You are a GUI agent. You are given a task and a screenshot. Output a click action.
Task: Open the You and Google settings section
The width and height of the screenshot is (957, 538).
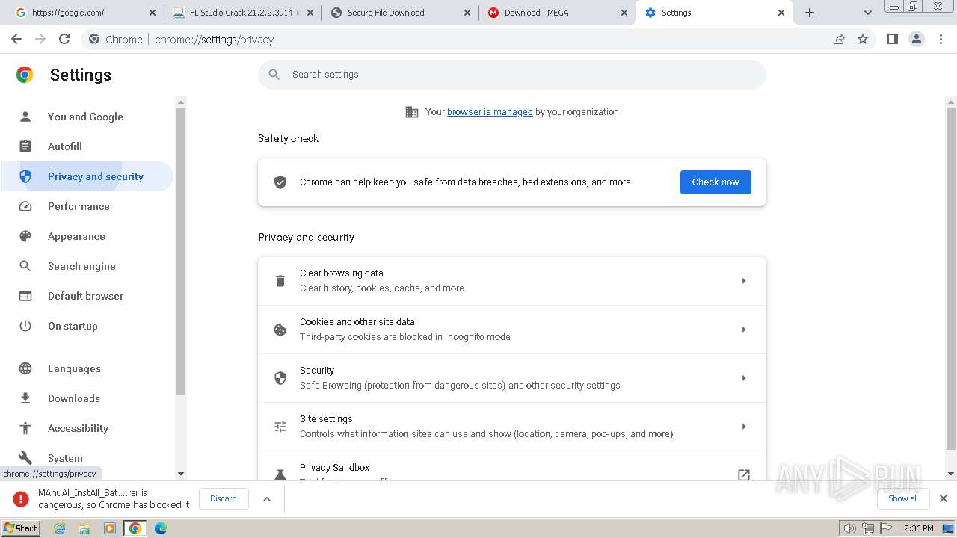coord(86,117)
